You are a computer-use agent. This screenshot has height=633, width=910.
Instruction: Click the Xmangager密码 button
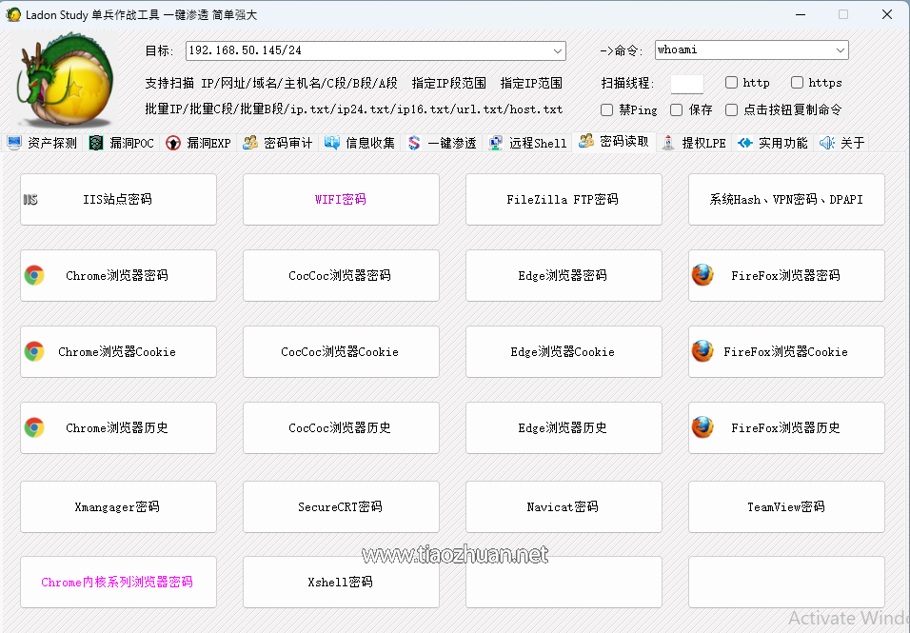tap(118, 506)
